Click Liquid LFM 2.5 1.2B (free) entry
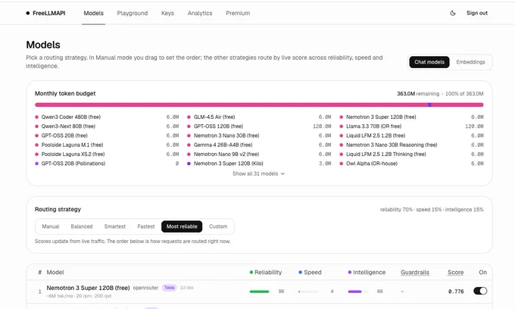515x309 pixels. tap(376, 136)
